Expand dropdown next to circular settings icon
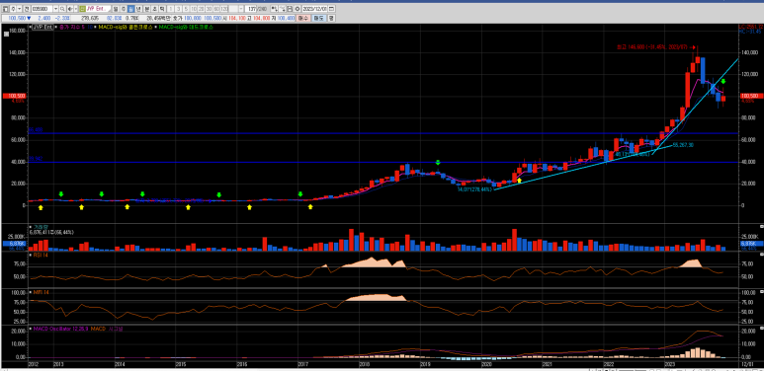 20,9
